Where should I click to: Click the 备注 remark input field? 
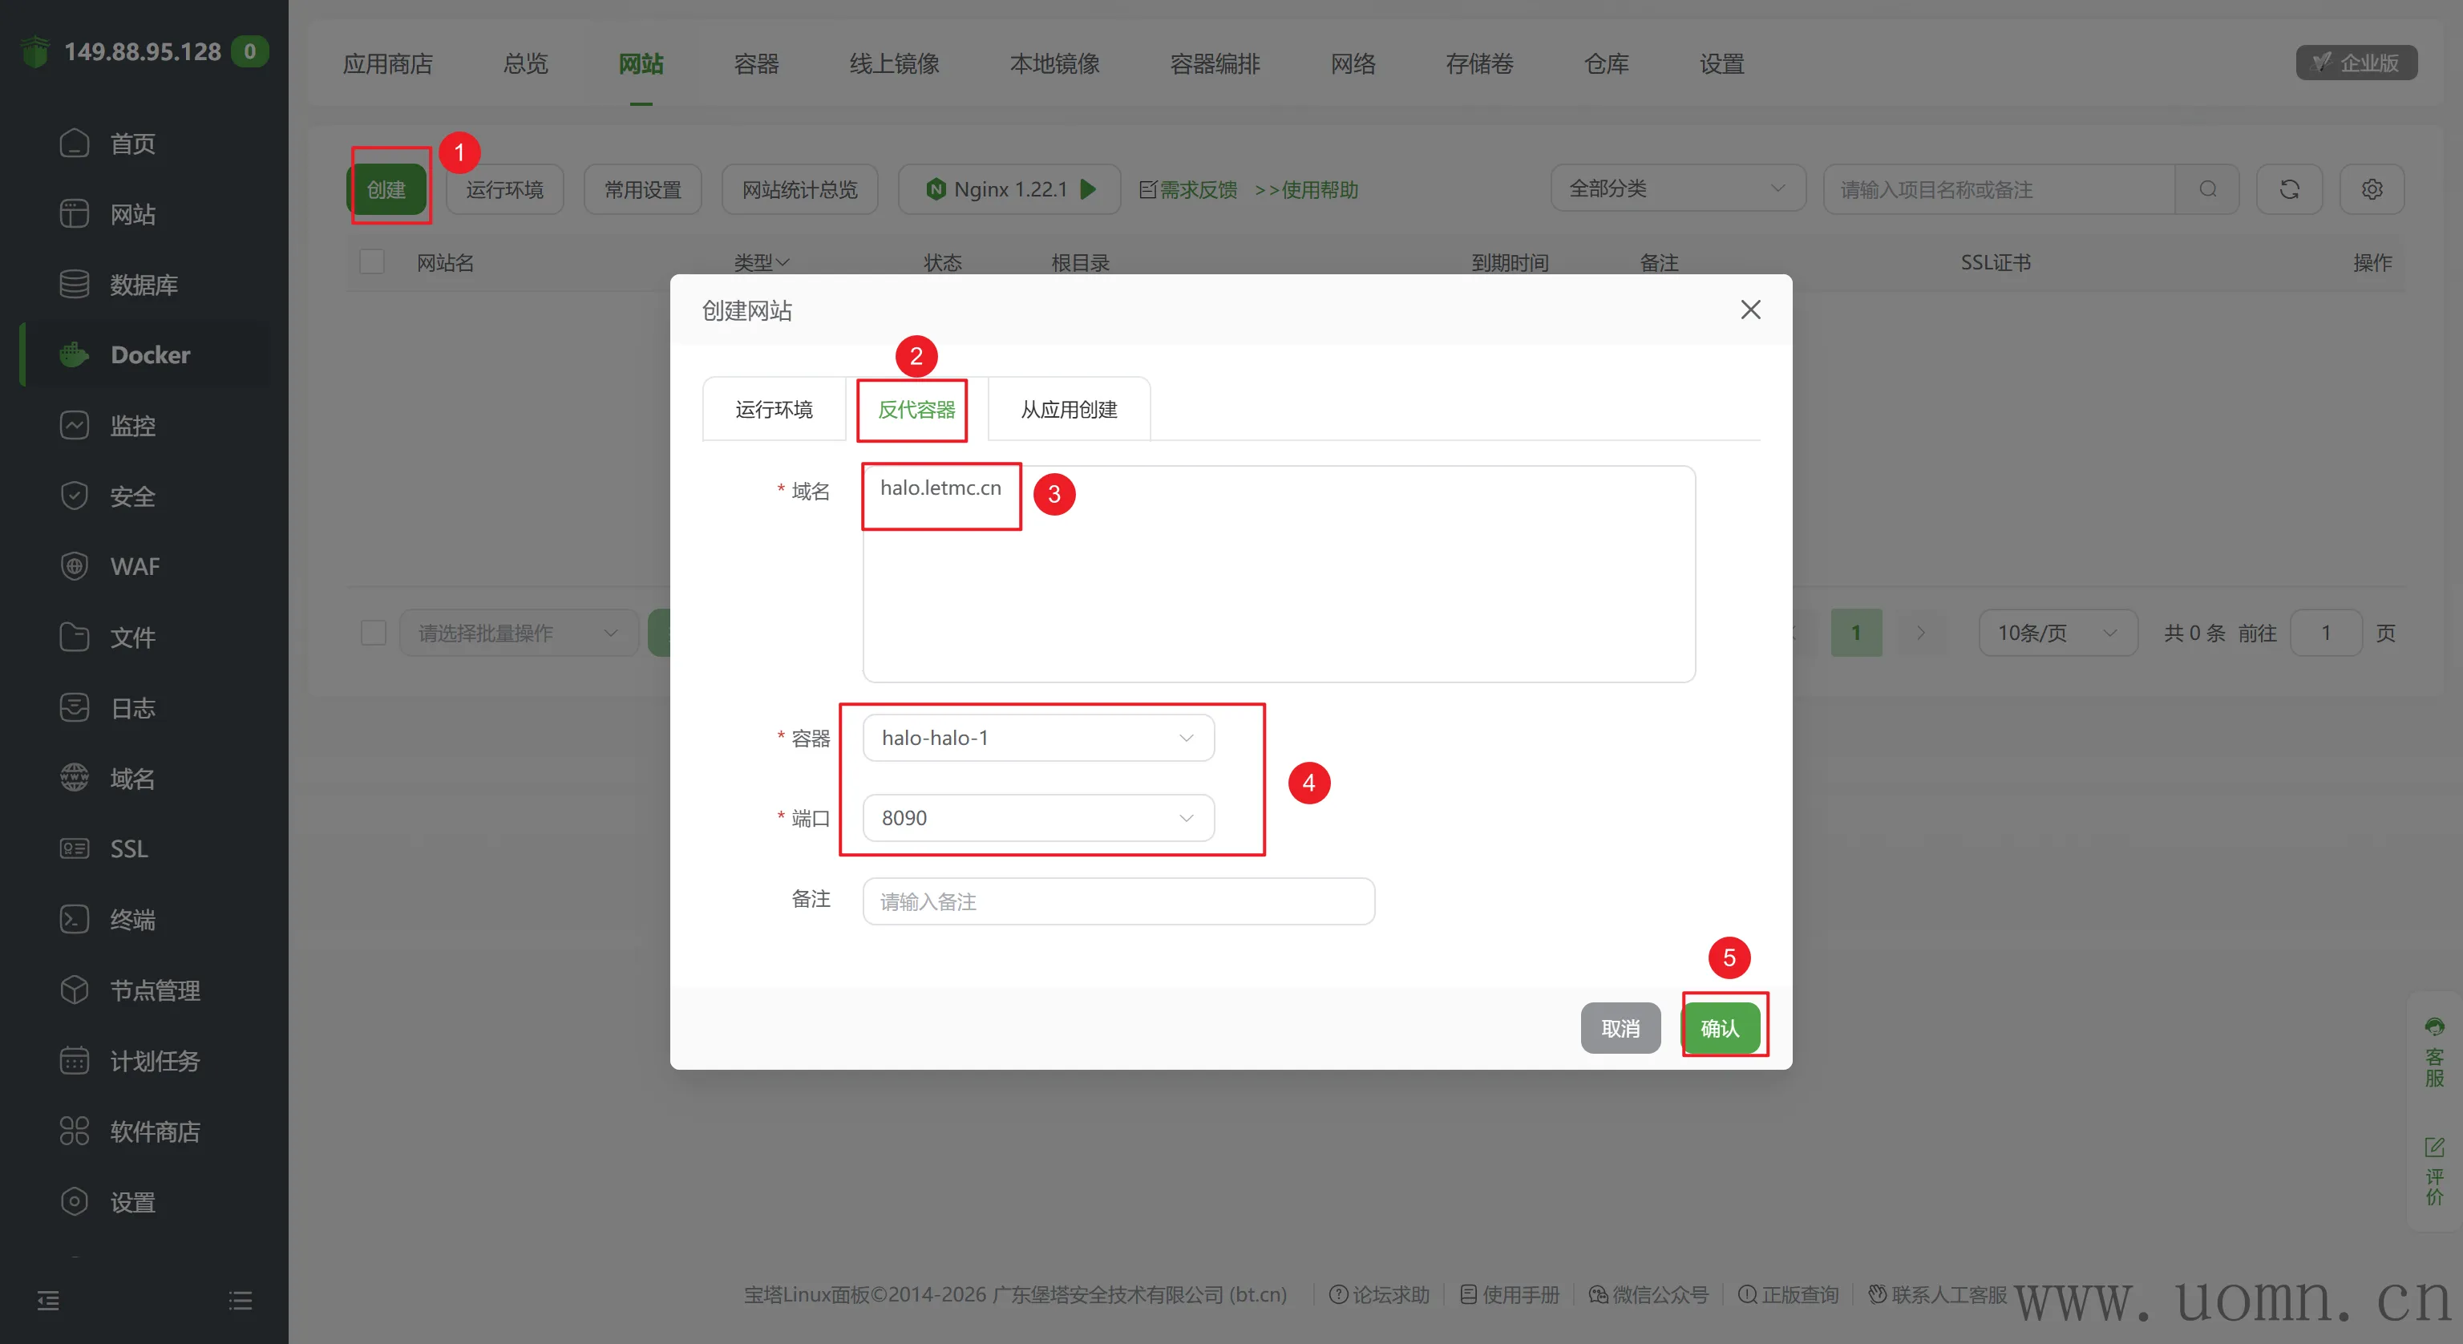(1118, 902)
